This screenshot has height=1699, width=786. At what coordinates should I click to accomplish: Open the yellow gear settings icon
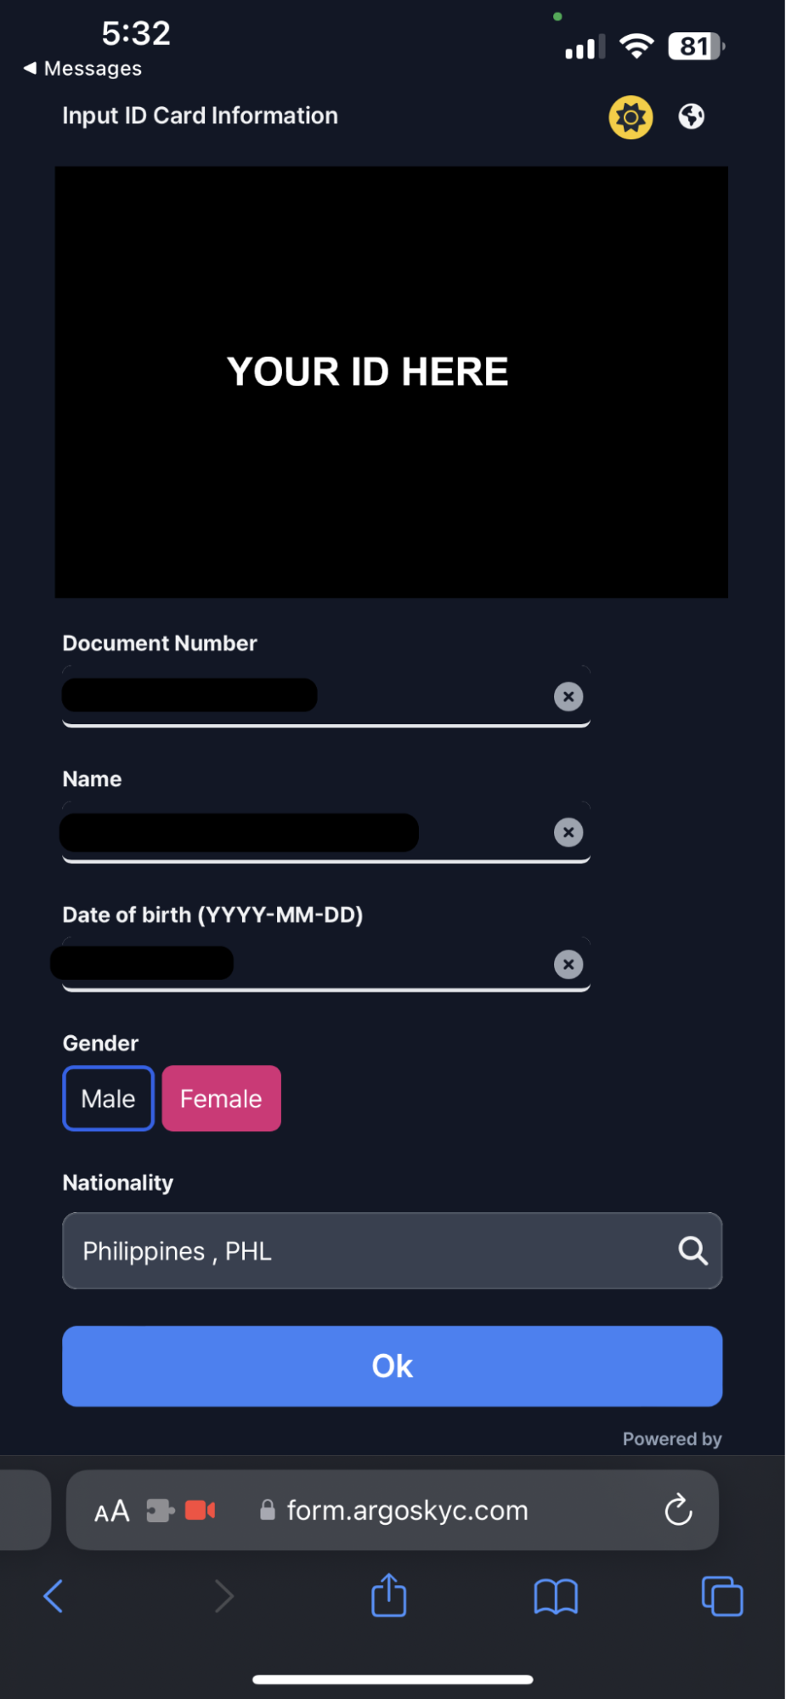630,117
